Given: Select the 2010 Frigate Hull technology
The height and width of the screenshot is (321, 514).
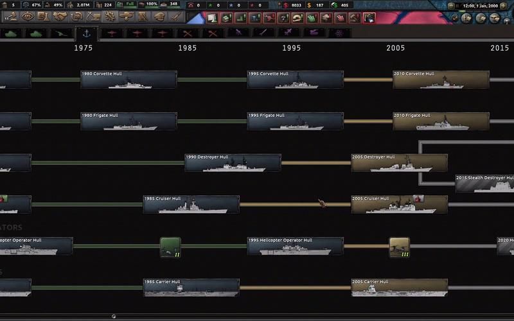Looking at the screenshot, I should click(x=441, y=121).
